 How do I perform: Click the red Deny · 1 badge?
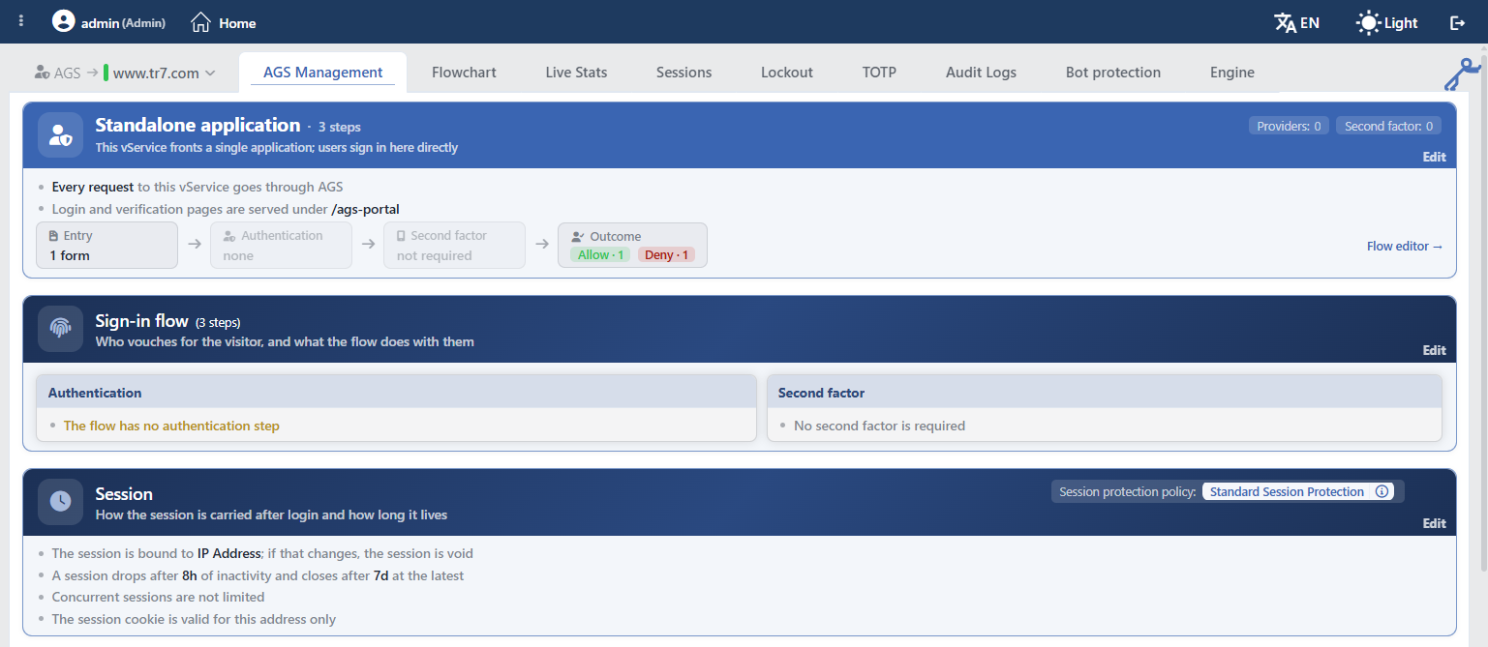click(666, 255)
